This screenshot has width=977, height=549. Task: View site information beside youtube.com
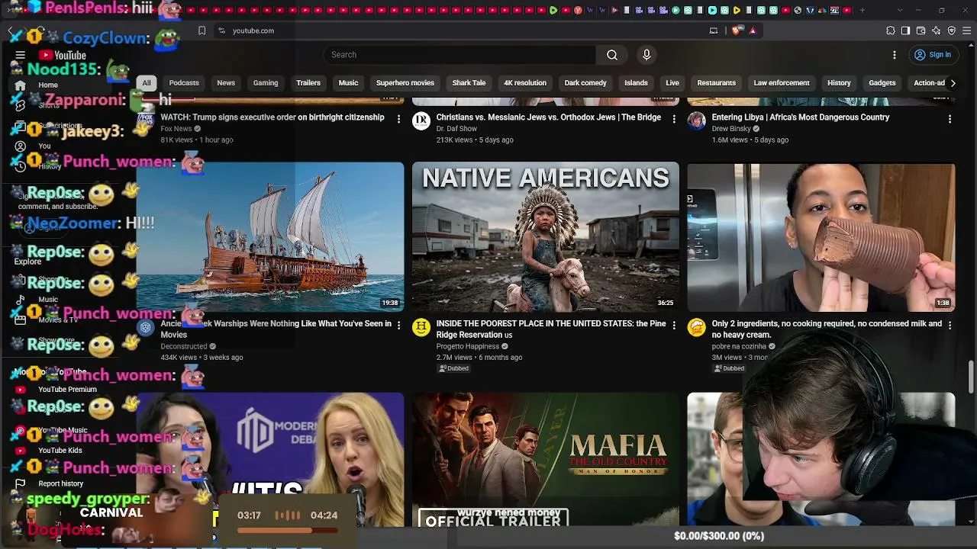(x=221, y=30)
